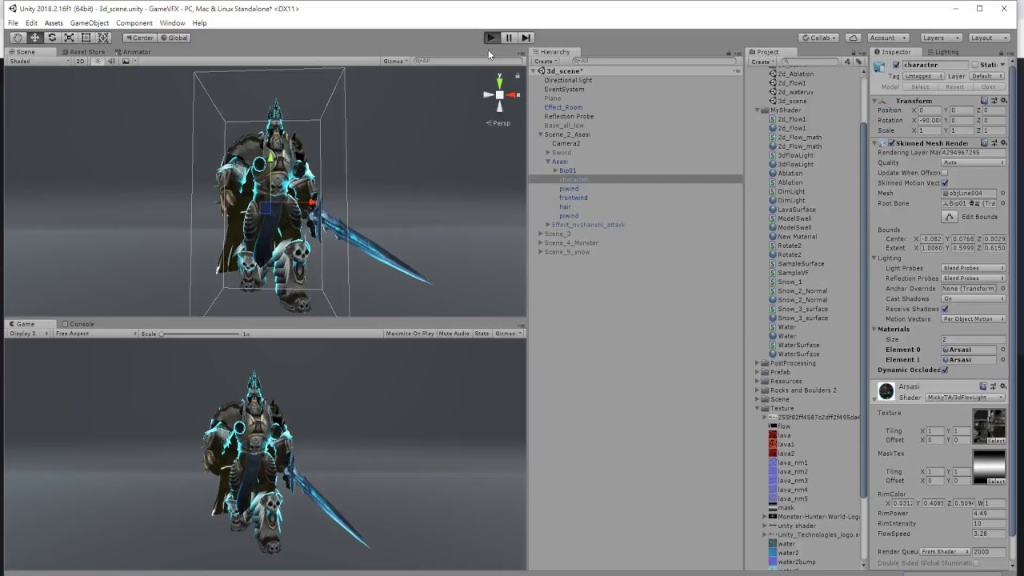Open the File menu
This screenshot has width=1024, height=576.
pyautogui.click(x=13, y=23)
